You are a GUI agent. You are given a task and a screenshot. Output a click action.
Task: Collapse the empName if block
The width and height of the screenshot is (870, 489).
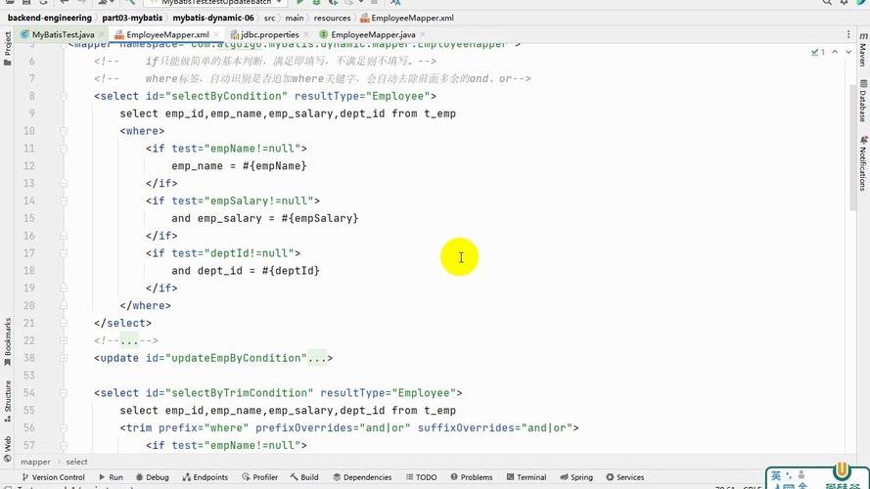click(64, 149)
